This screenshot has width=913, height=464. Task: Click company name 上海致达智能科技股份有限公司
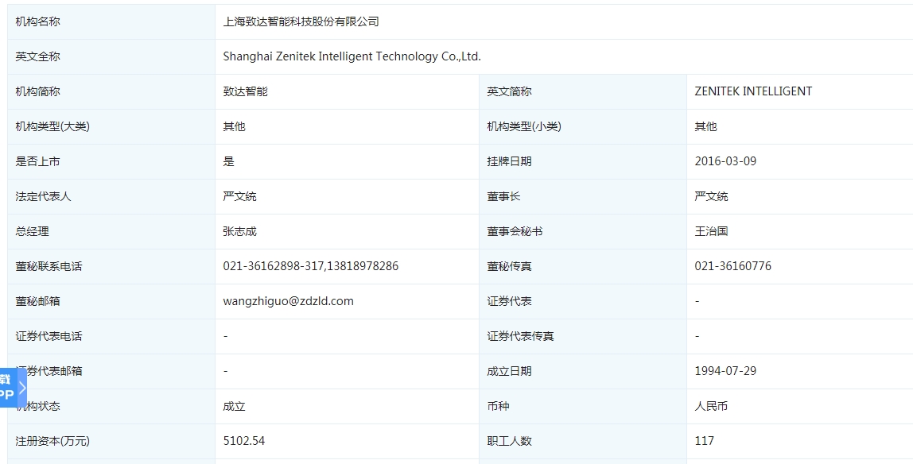(301, 21)
